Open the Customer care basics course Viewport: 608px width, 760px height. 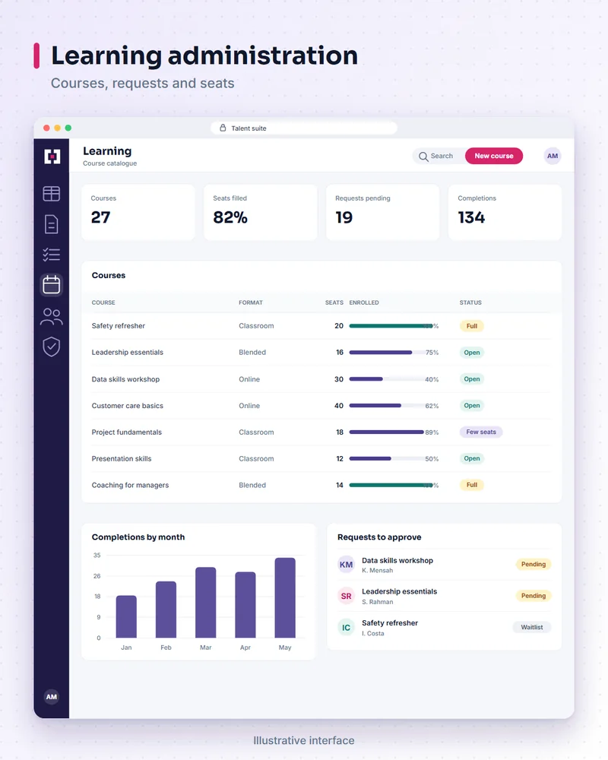click(321, 406)
